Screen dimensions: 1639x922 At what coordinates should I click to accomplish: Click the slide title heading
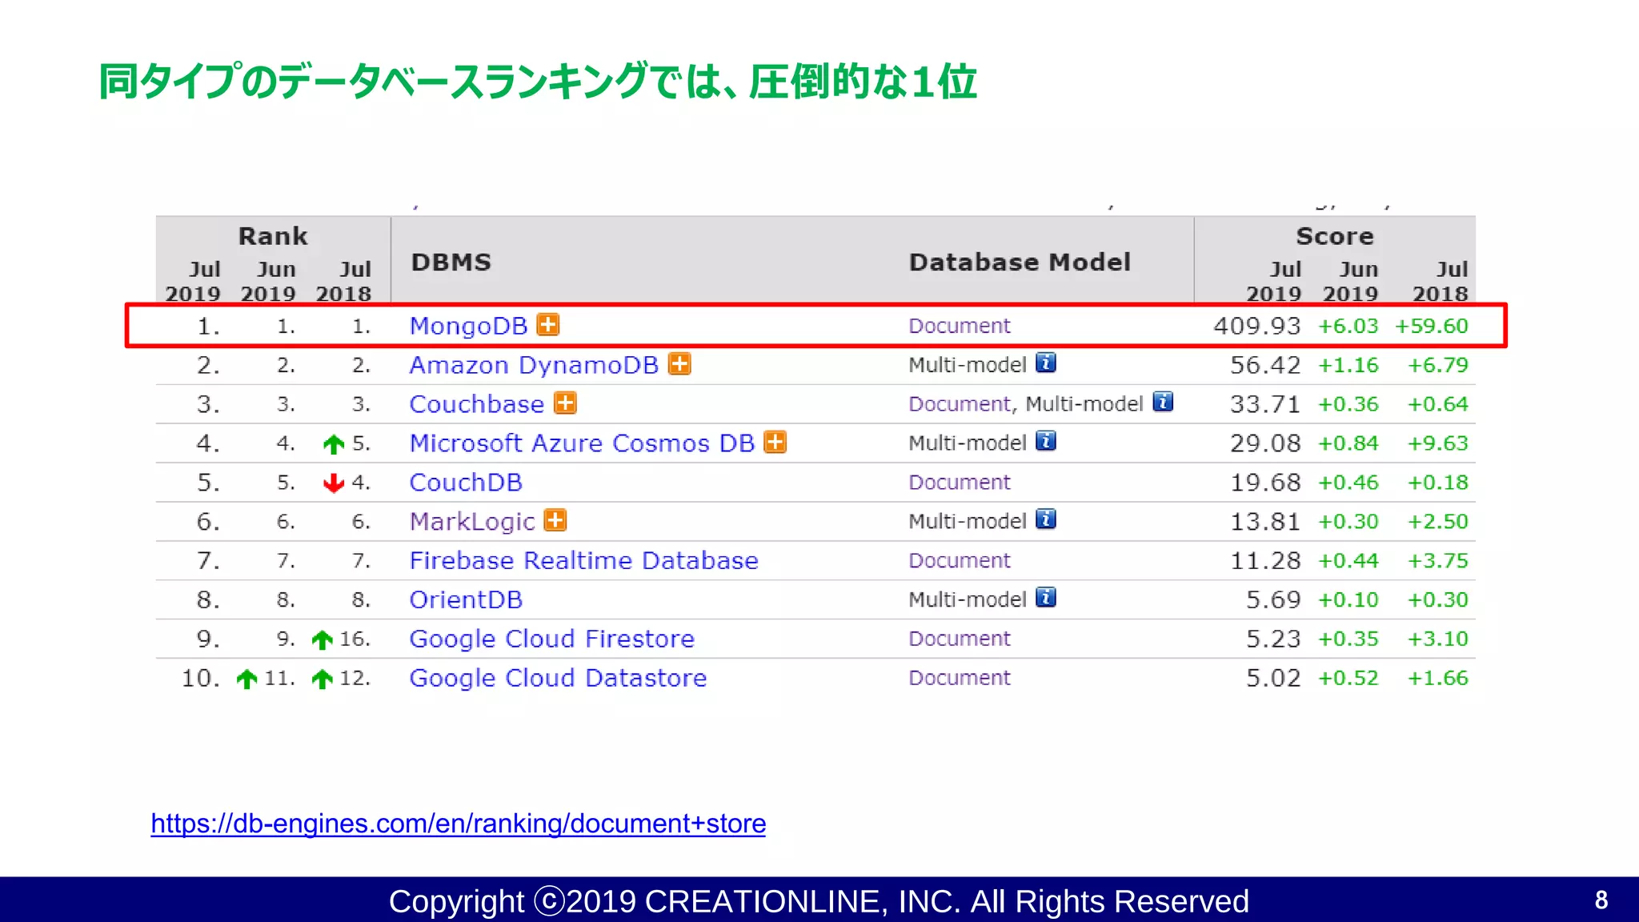click(538, 82)
